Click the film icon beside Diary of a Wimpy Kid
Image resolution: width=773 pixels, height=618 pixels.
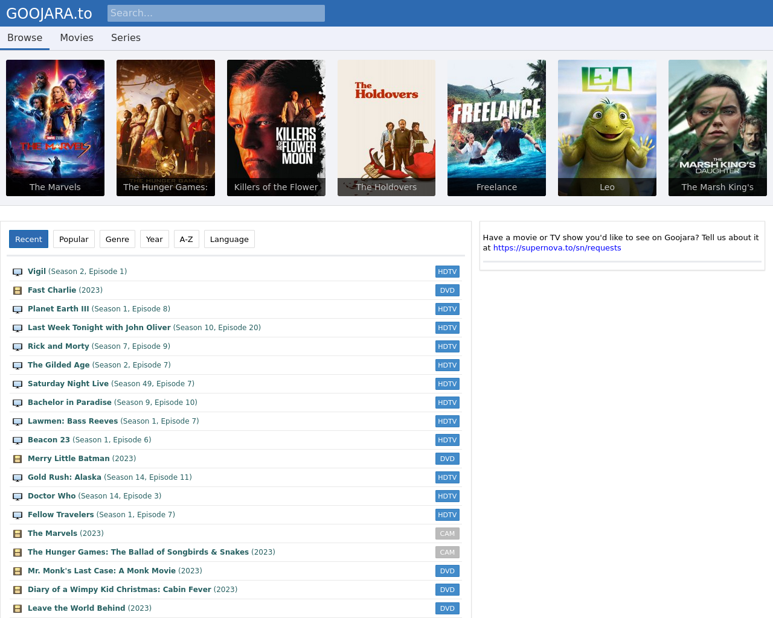point(18,590)
